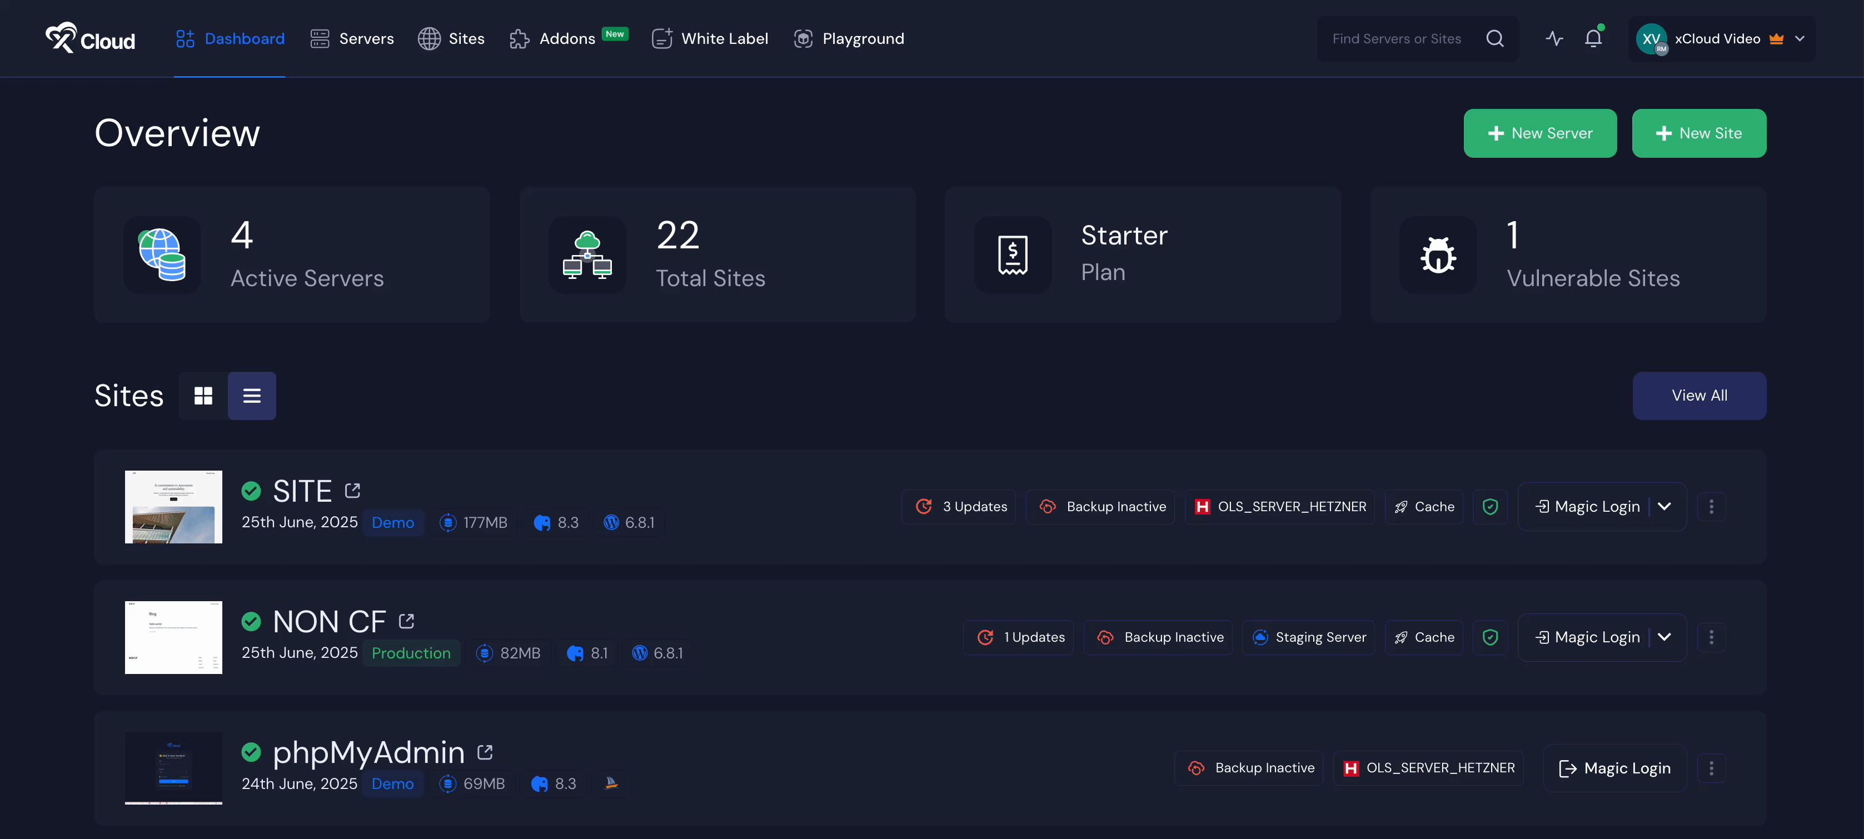The height and width of the screenshot is (839, 1864).
Task: Expand Magic Login dropdown arrow for SITE
Action: pyautogui.click(x=1664, y=506)
